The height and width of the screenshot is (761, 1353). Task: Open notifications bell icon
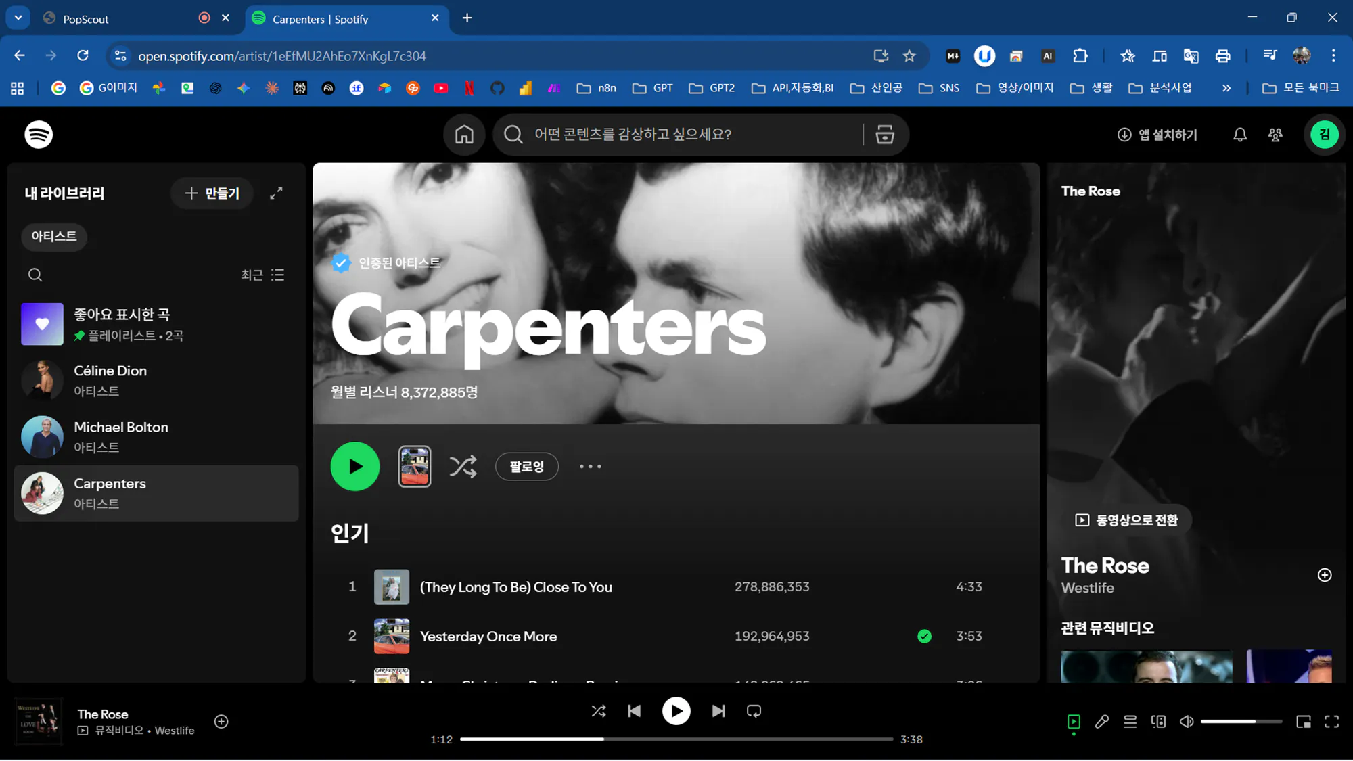[x=1239, y=135]
